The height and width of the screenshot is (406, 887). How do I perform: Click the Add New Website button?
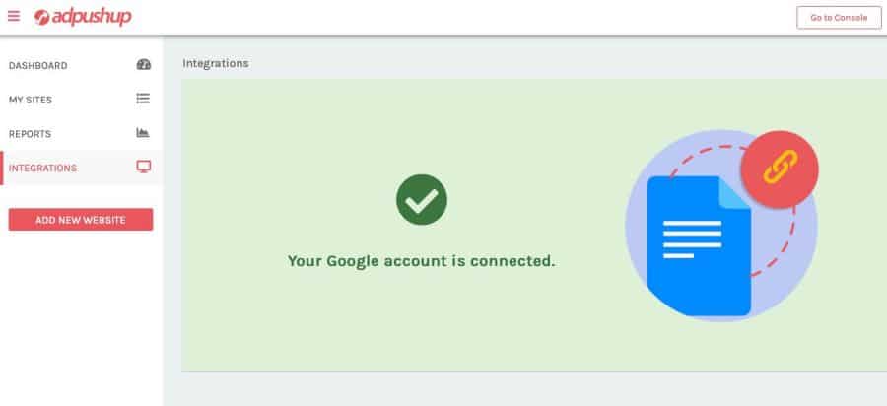pos(81,220)
